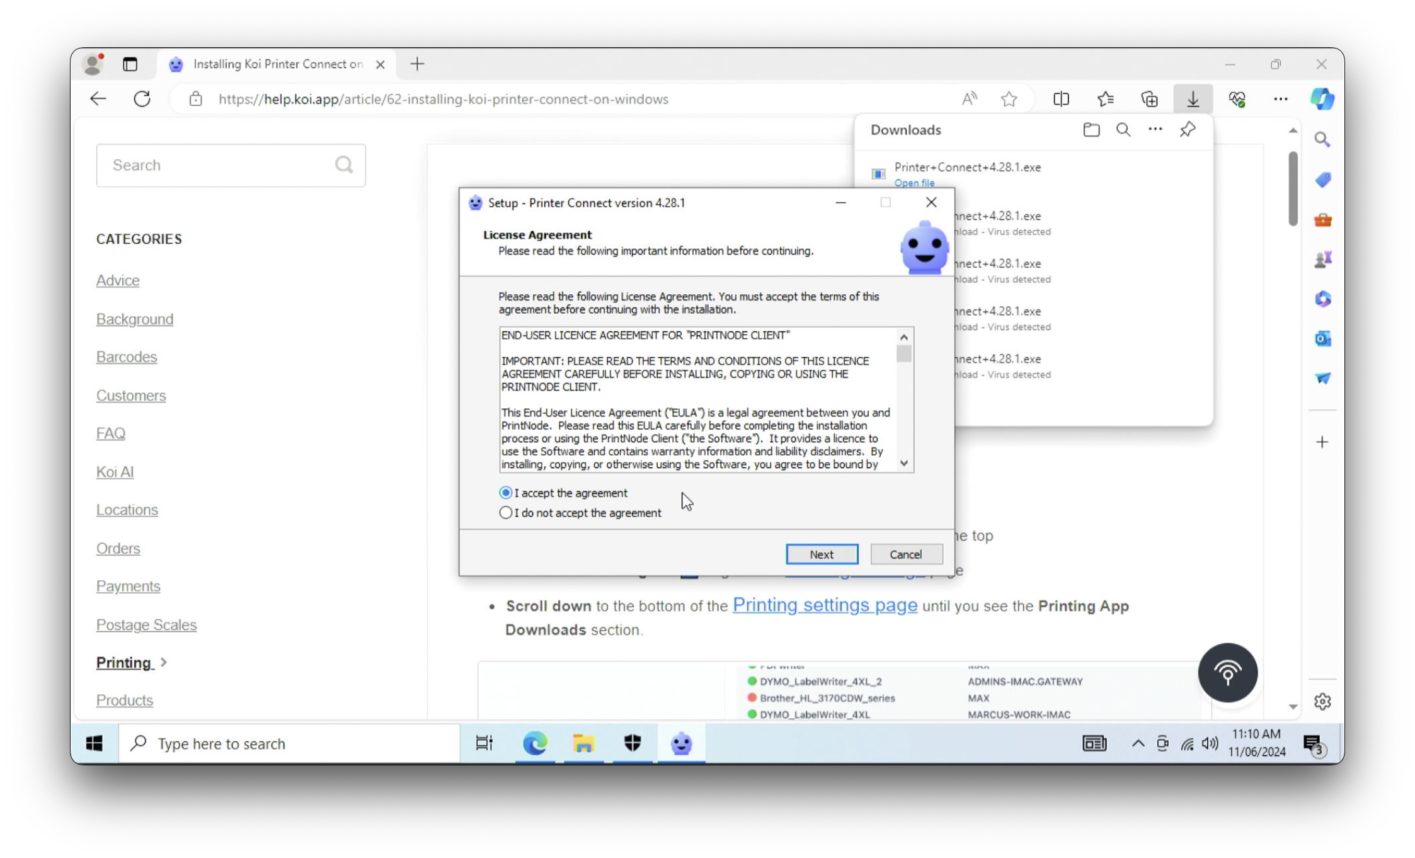This screenshot has width=1415, height=858.
Task: Open Downloads more options menu
Action: (1155, 130)
